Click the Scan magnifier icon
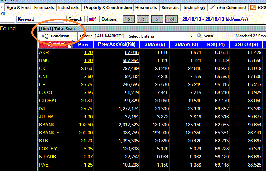Viewport: 266px width, 185px height. 199,36
